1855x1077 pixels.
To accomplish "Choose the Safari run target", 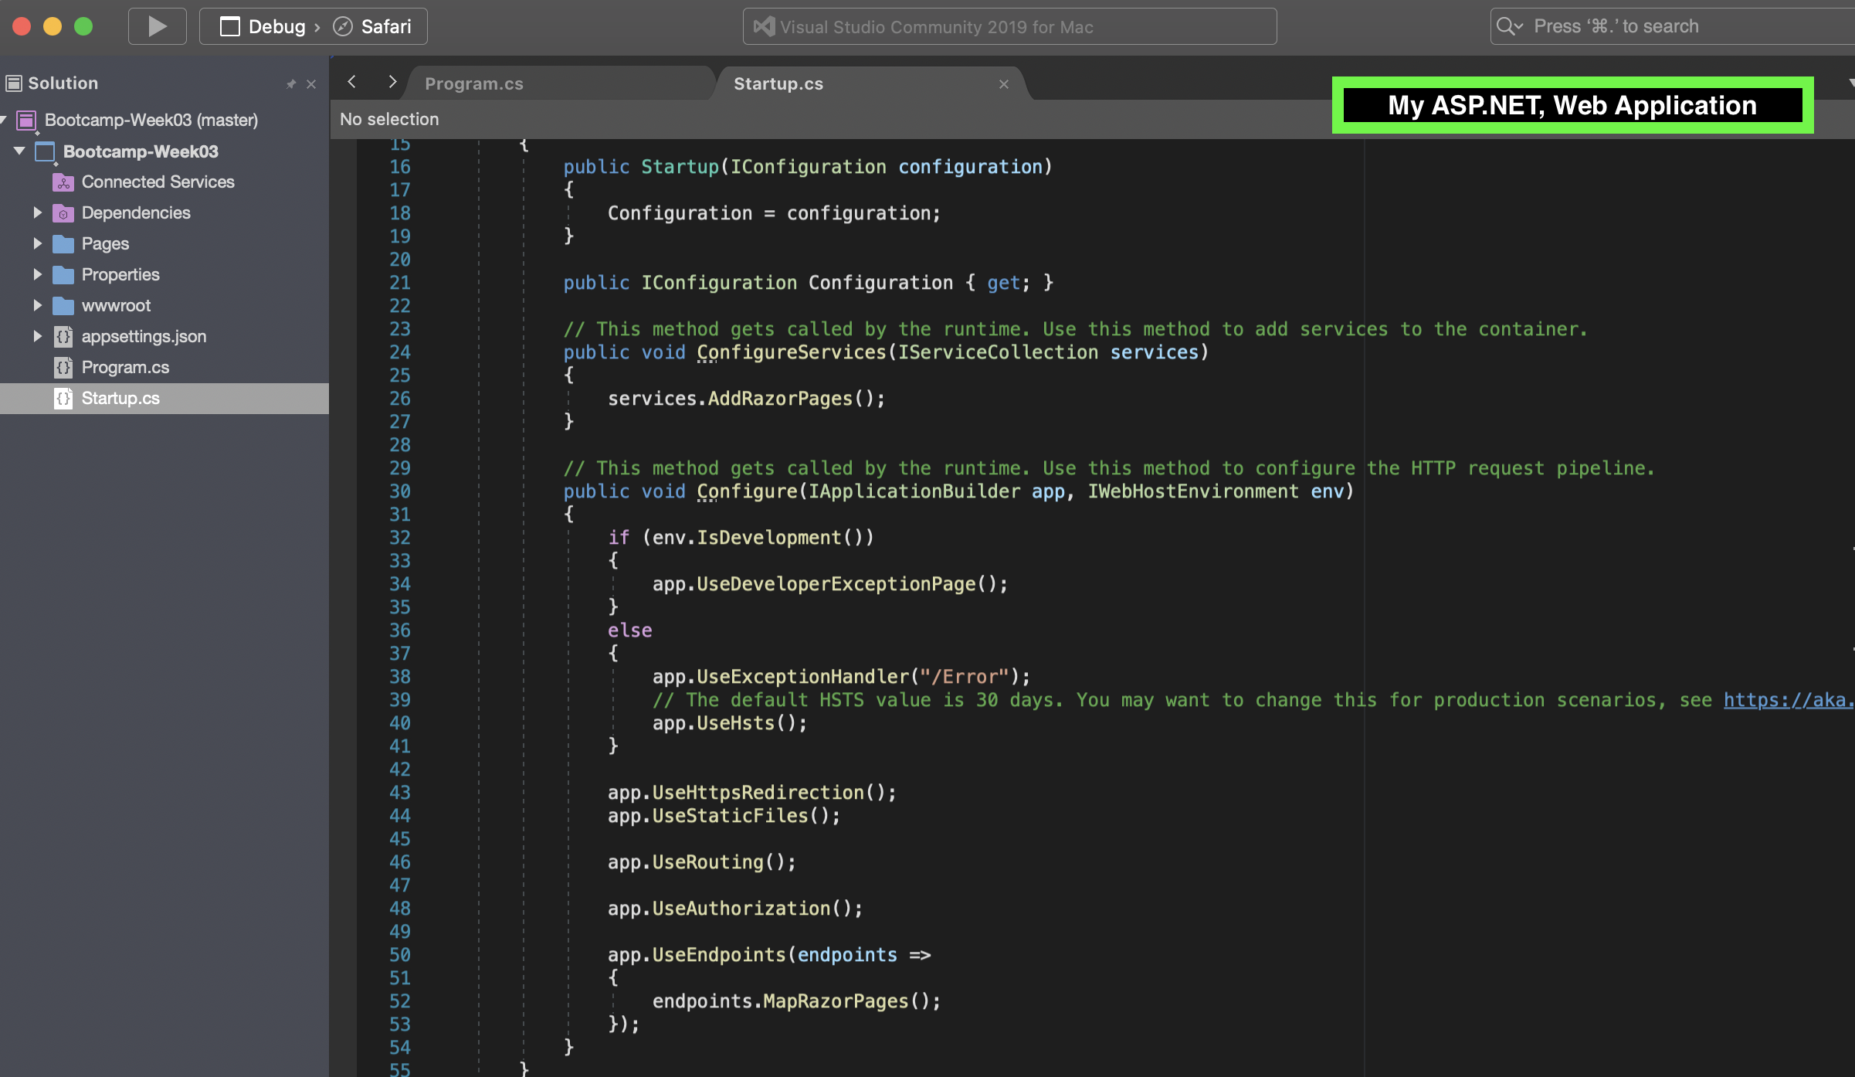I will coord(372,26).
